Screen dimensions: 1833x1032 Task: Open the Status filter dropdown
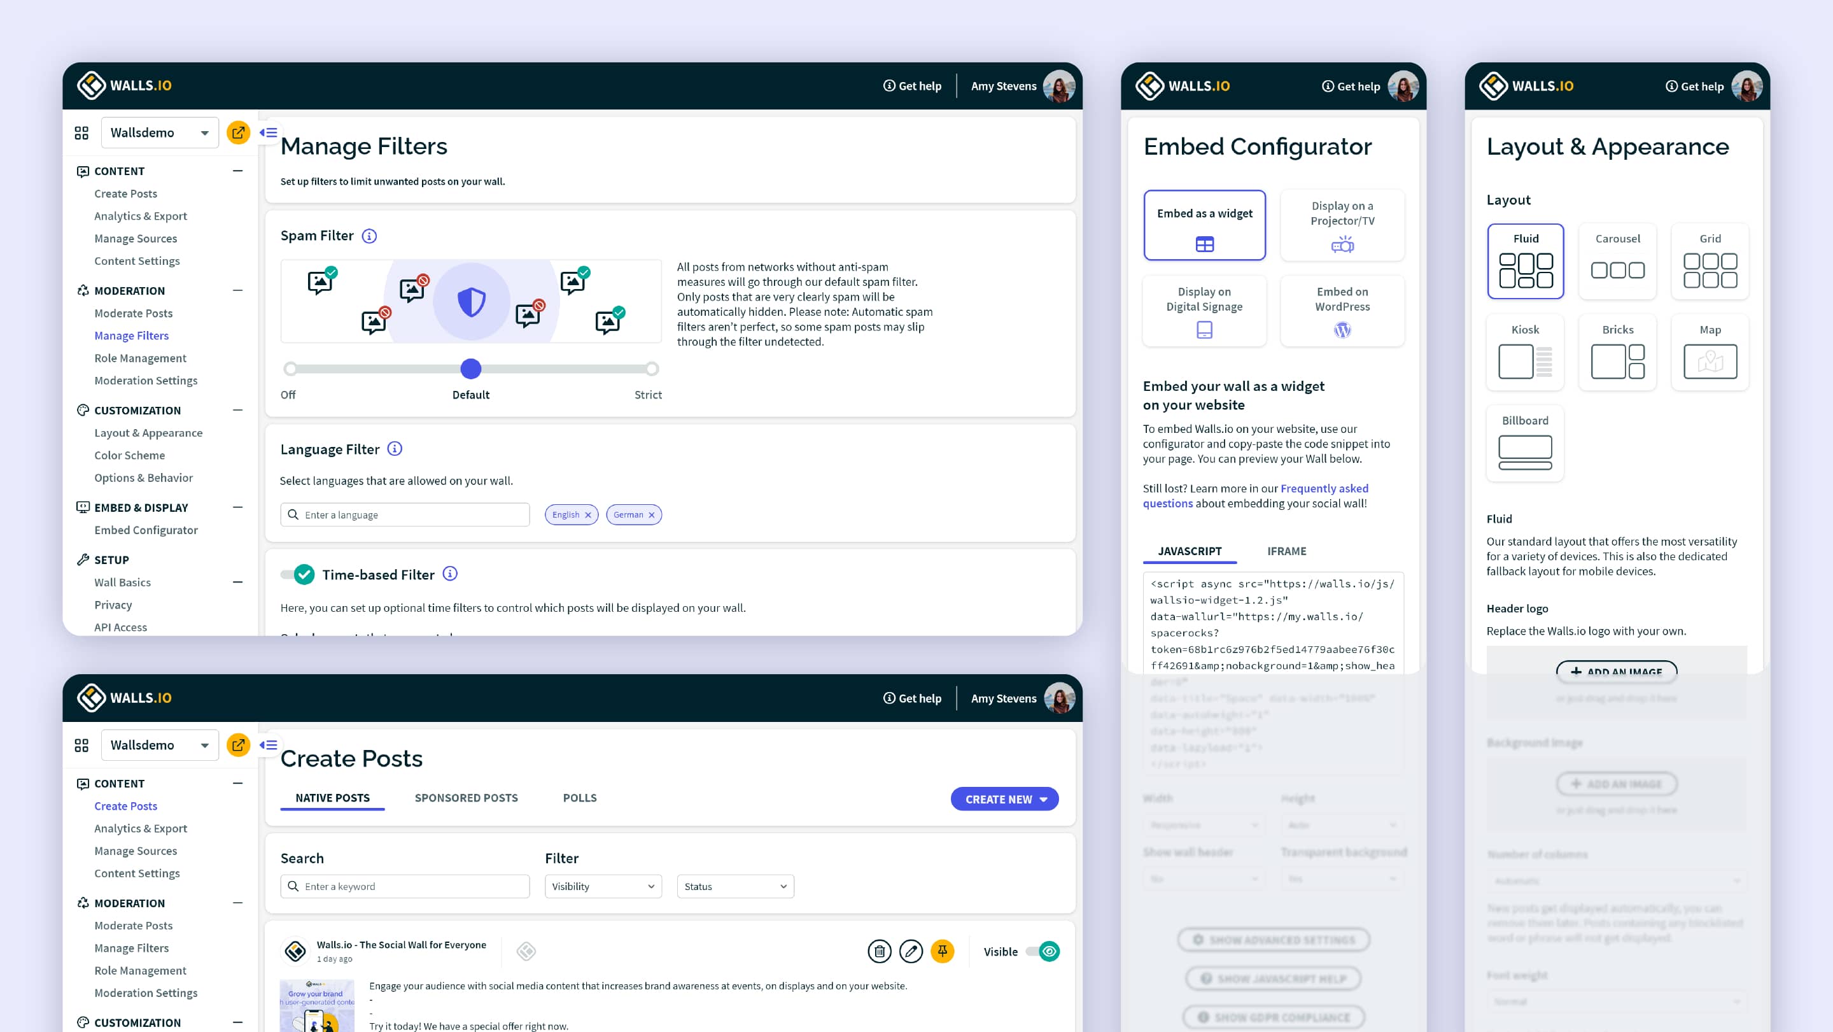tap(735, 886)
